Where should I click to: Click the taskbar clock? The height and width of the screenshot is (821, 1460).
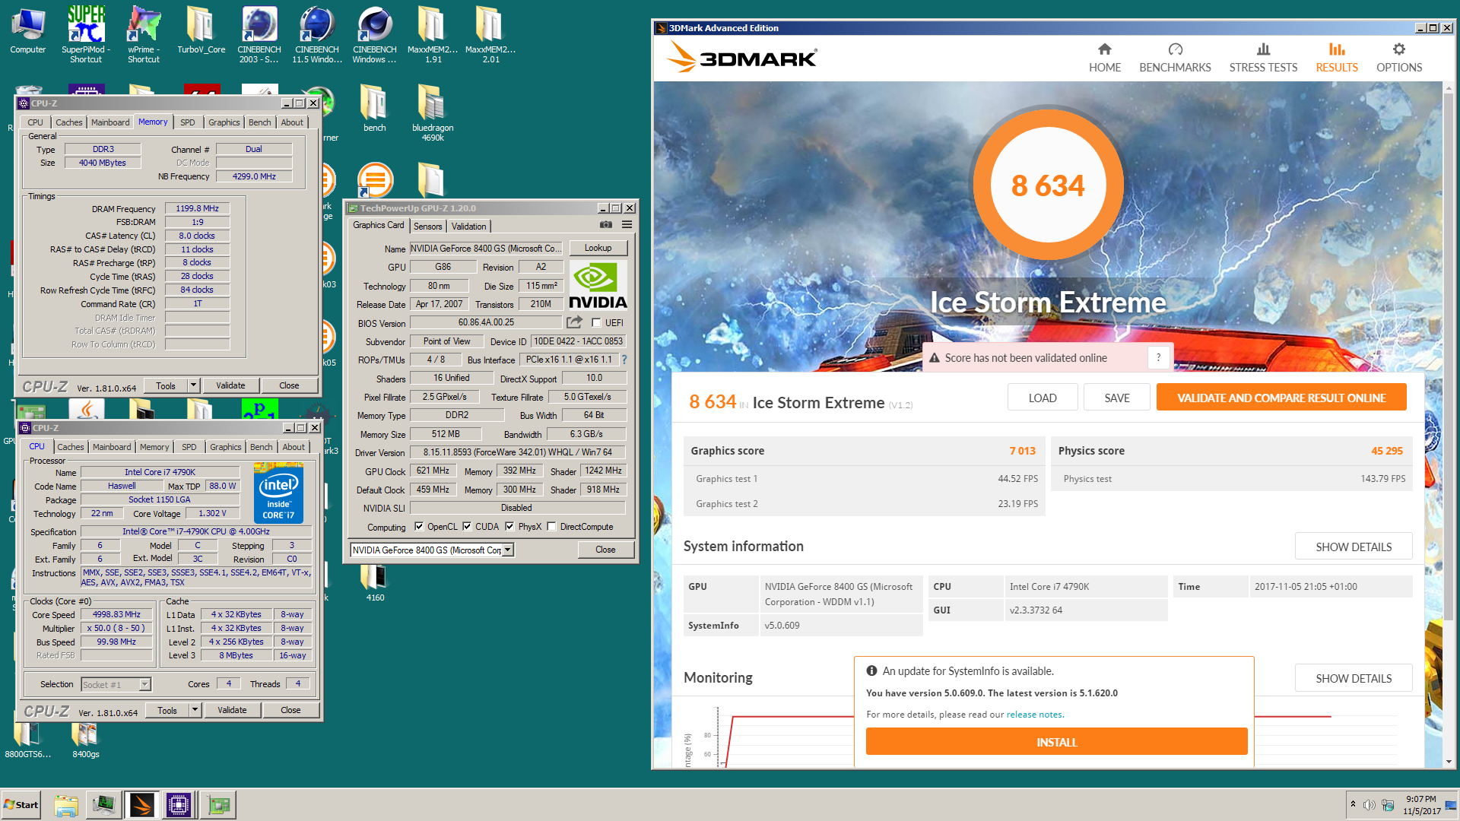(1421, 805)
